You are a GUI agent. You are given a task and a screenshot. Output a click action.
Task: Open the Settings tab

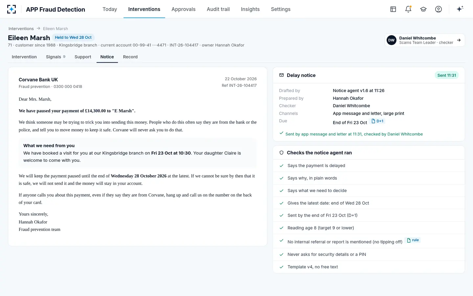coord(281,9)
